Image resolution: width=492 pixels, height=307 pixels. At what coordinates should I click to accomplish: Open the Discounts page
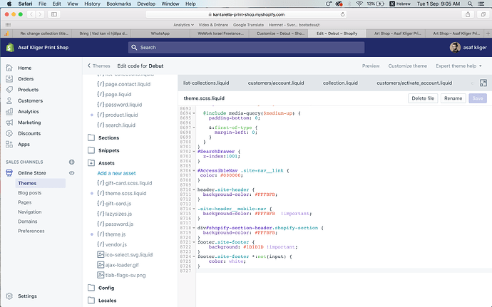click(29, 133)
